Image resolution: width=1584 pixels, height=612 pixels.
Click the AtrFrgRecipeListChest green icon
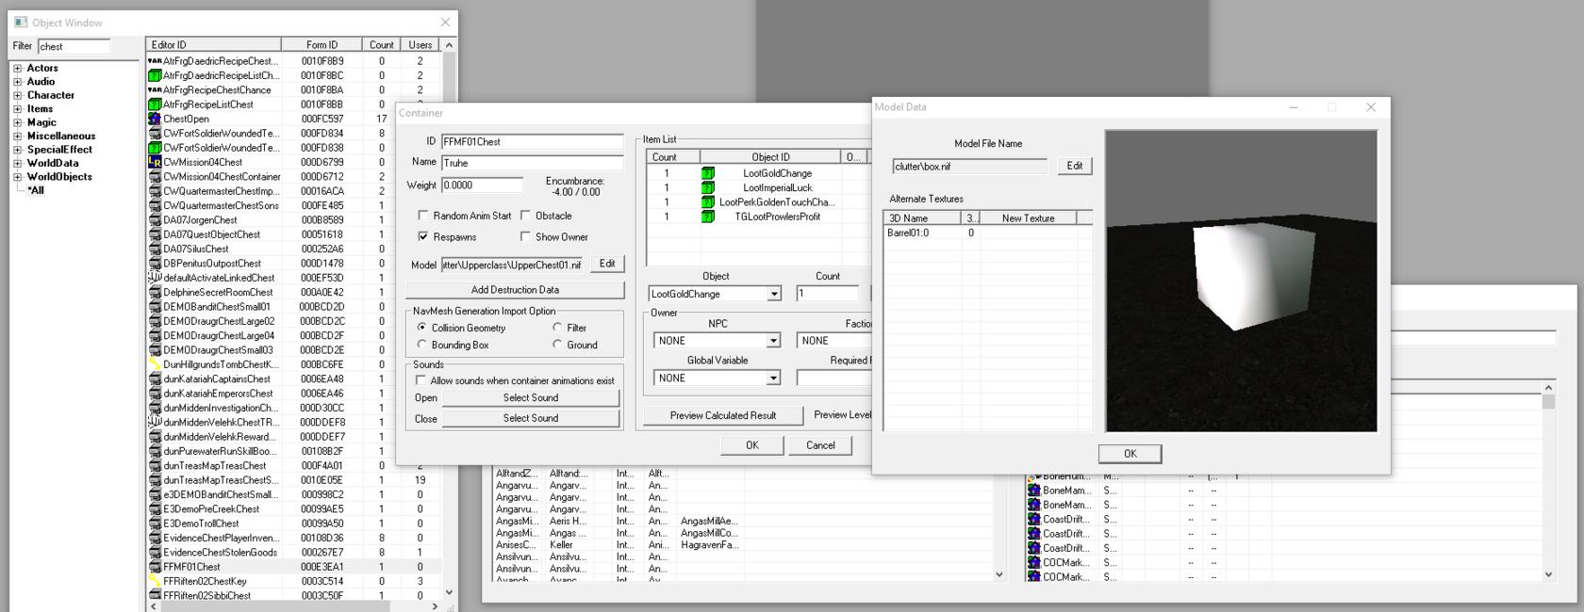(155, 105)
